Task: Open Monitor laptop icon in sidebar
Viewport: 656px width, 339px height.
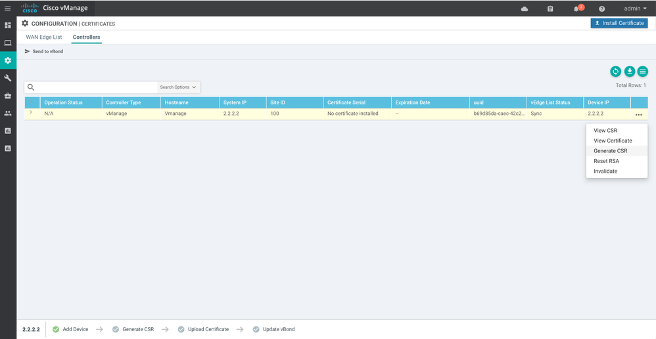Action: tap(7, 43)
